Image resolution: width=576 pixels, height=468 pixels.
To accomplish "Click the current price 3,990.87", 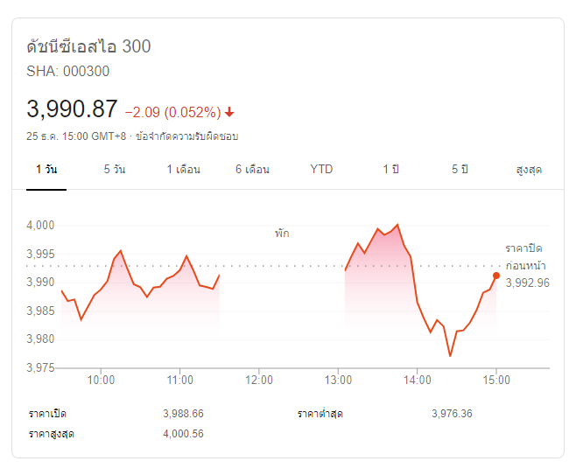I will [72, 109].
